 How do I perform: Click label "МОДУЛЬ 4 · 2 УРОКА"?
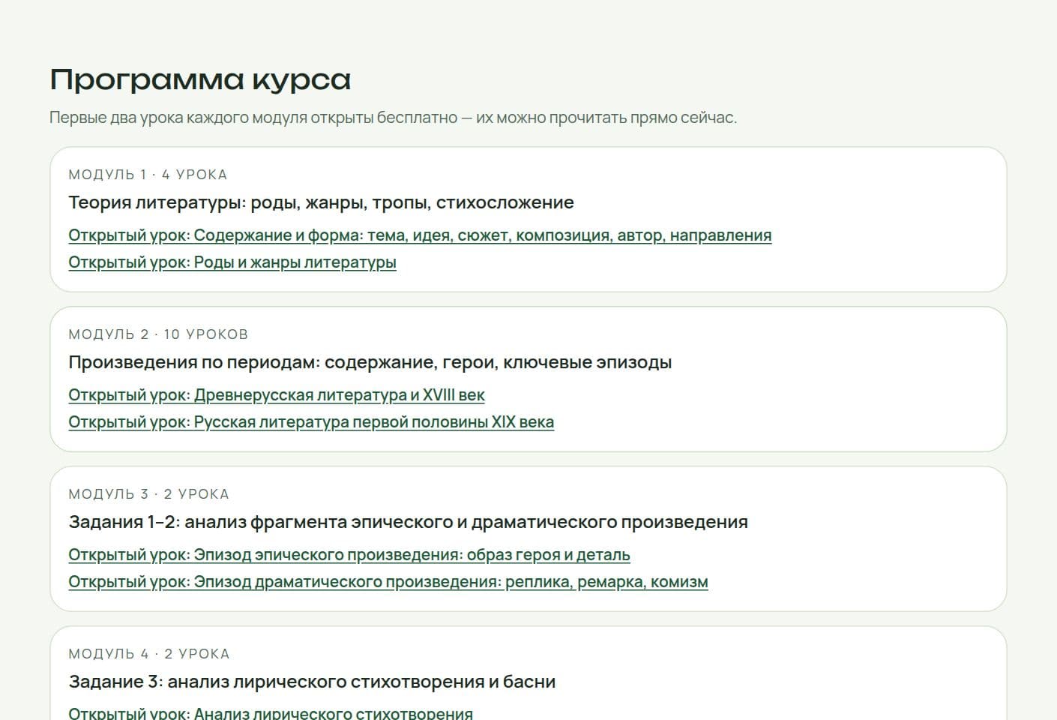coord(149,654)
